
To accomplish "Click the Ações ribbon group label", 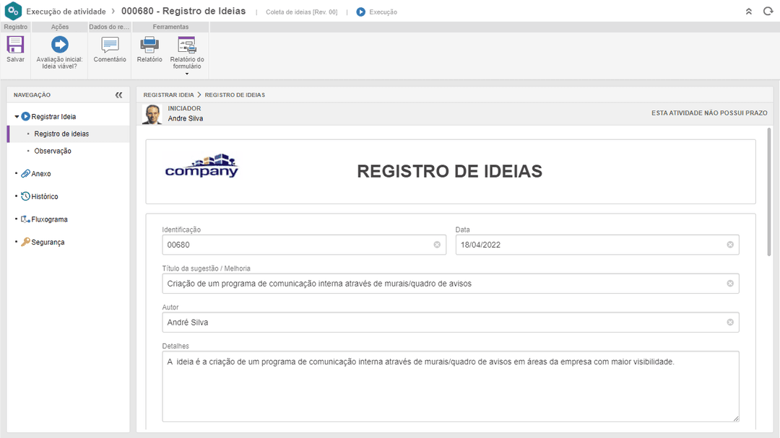I will point(60,27).
